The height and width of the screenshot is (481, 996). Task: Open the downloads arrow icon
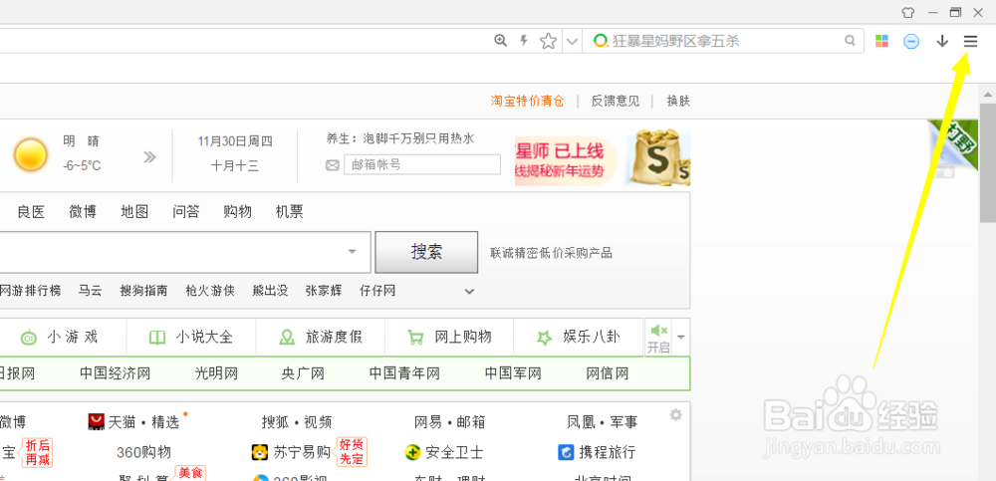(x=942, y=41)
